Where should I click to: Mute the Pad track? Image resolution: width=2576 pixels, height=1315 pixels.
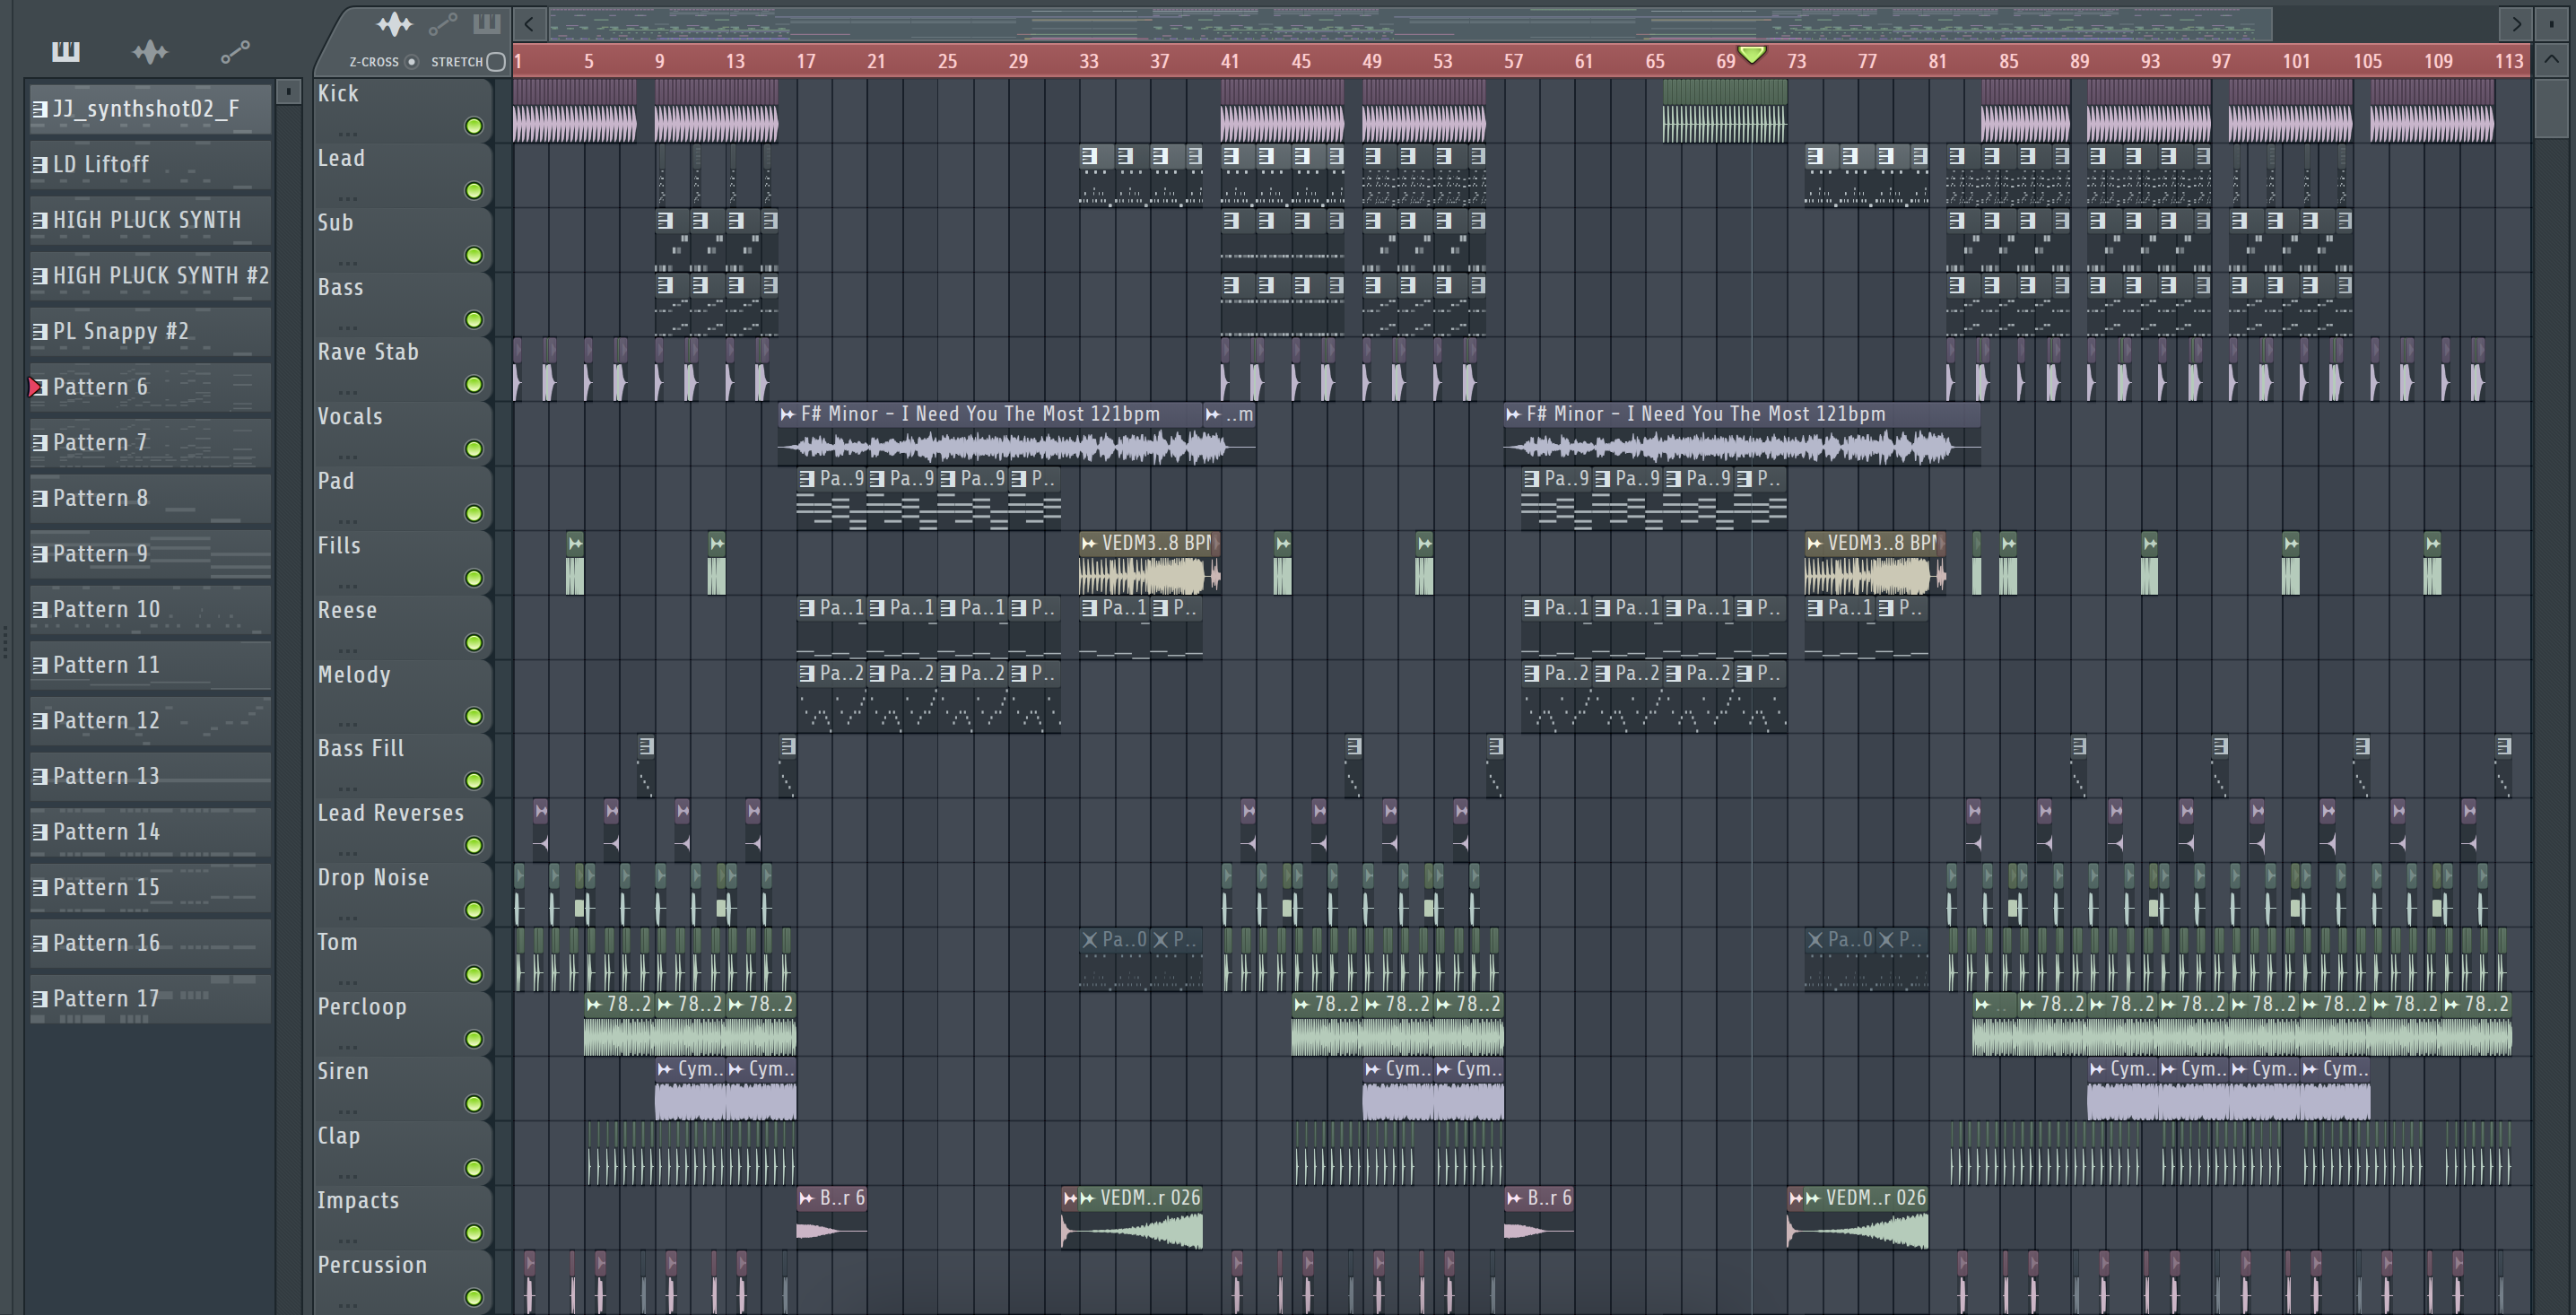(474, 514)
